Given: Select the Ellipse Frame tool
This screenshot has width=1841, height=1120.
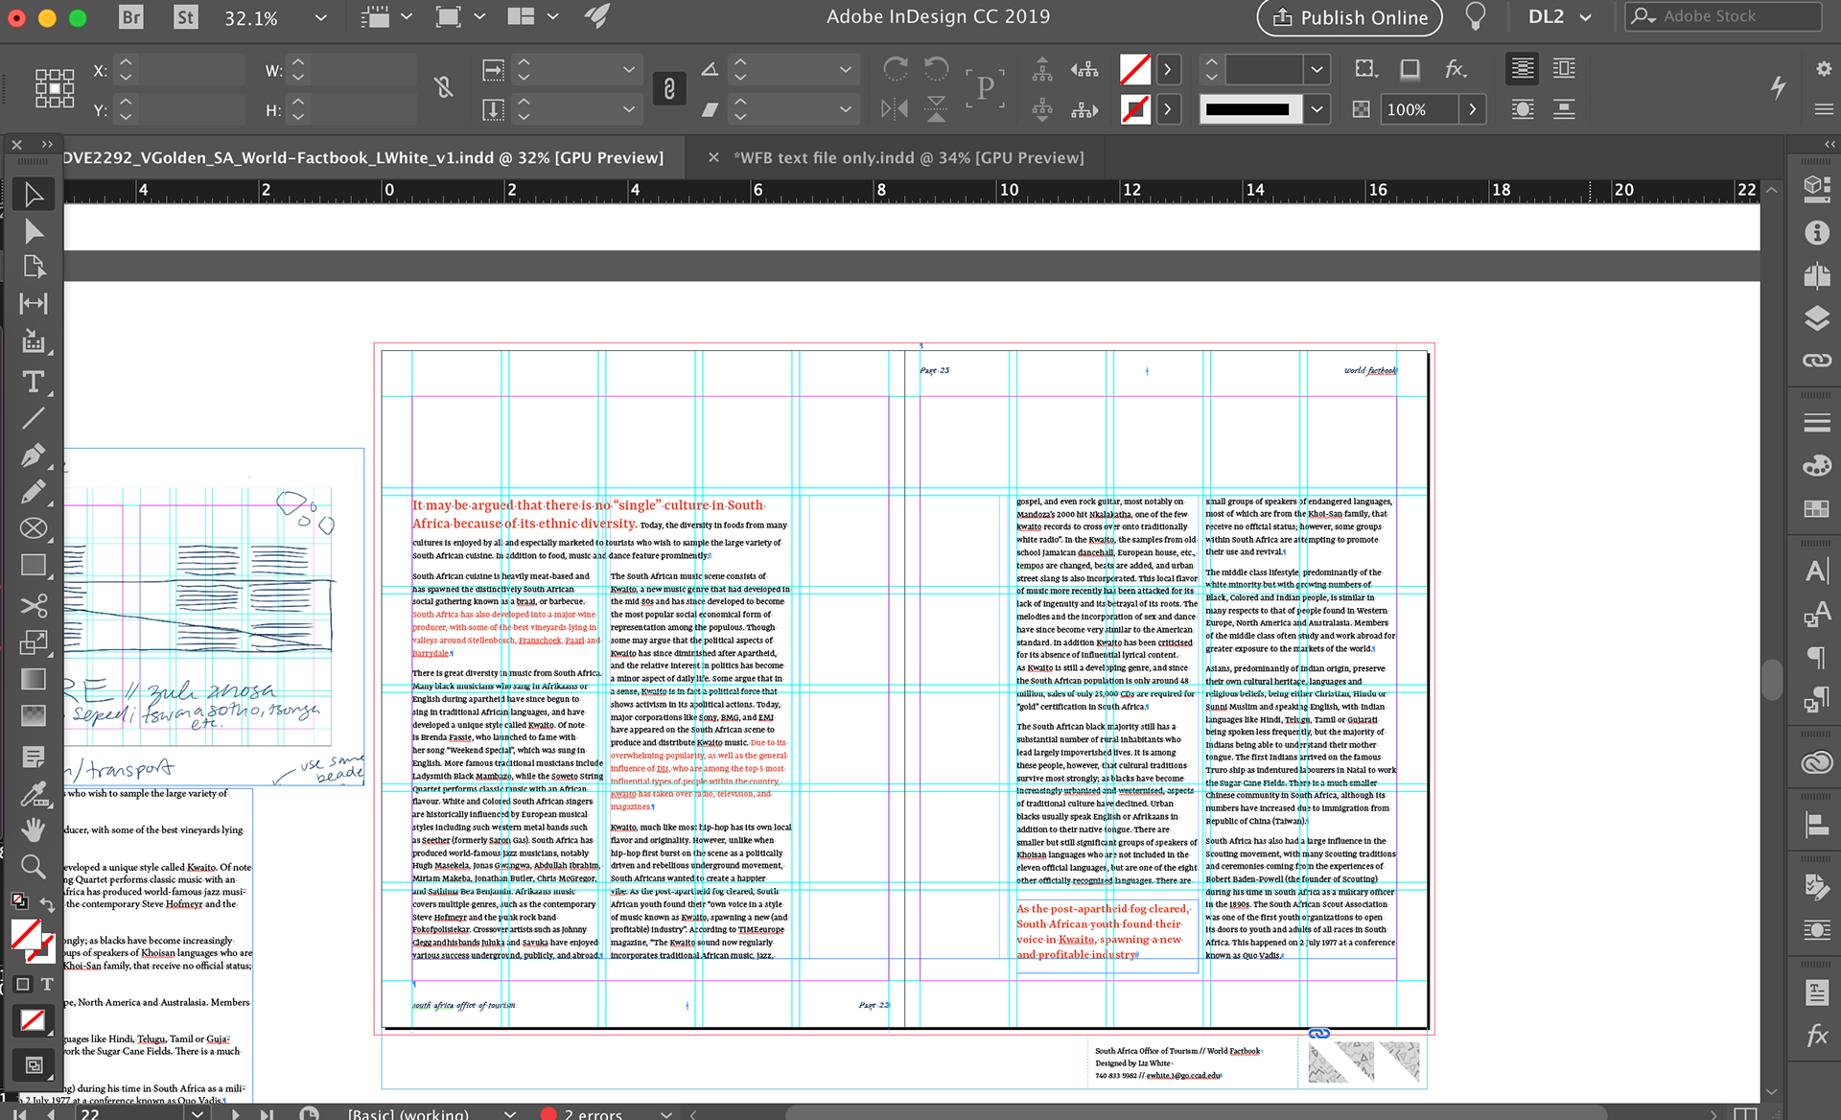Looking at the screenshot, I should click(33, 528).
